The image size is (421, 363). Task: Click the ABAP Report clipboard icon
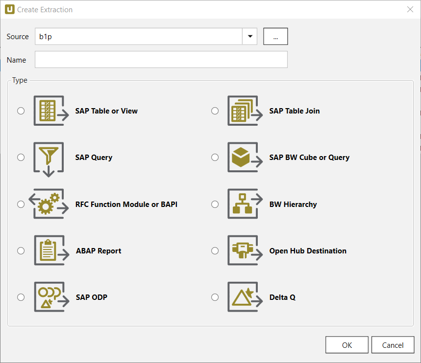coord(51,250)
